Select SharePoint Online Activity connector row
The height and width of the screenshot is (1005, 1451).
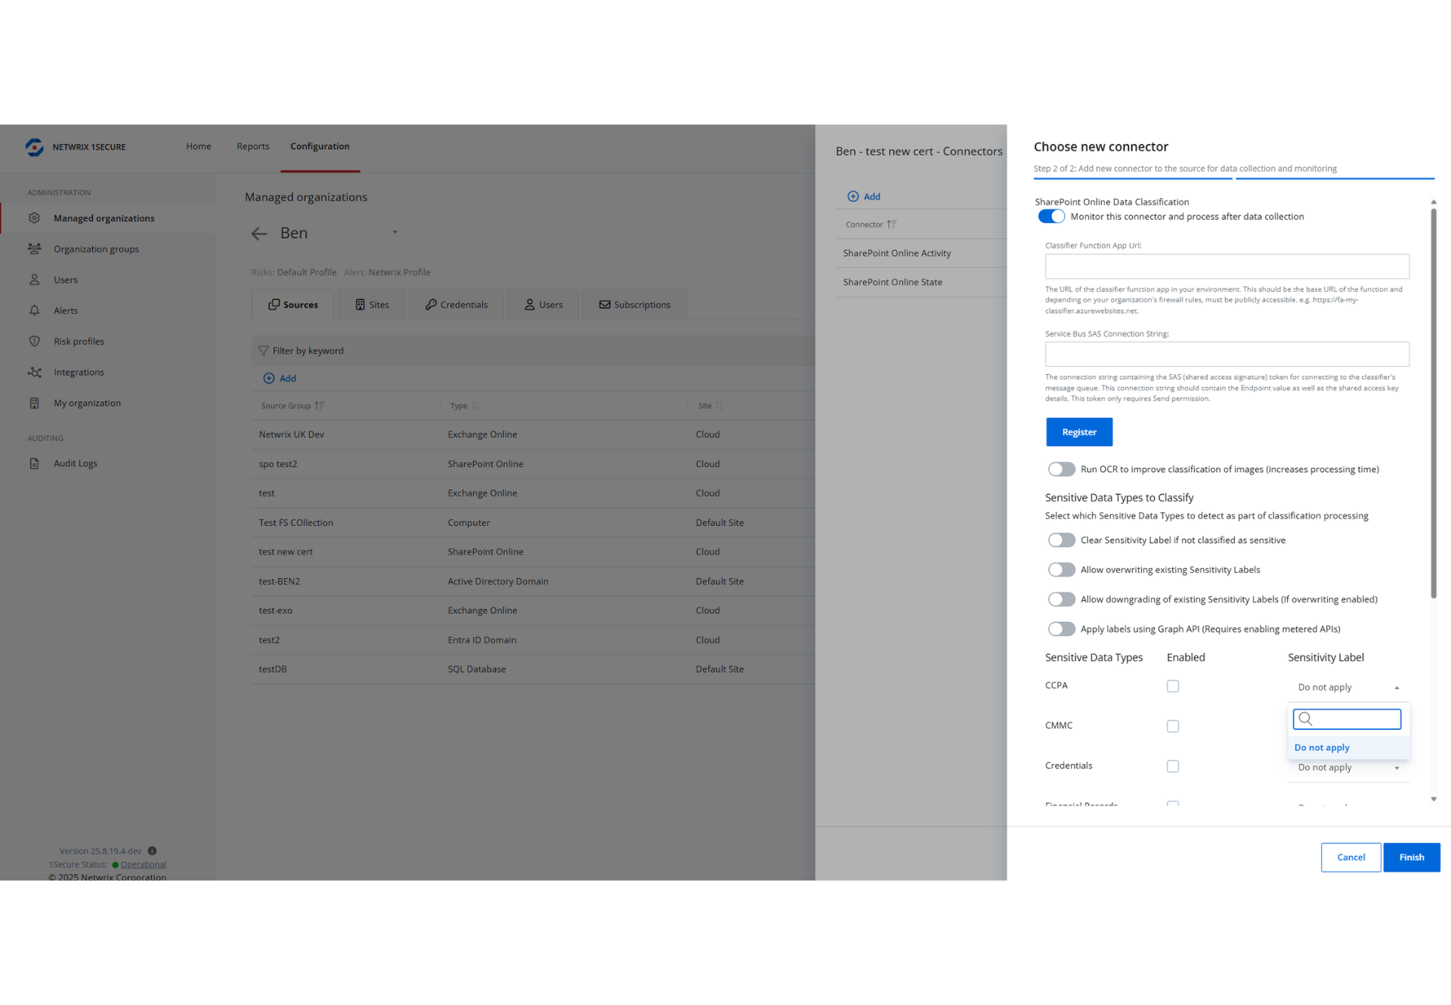point(920,253)
